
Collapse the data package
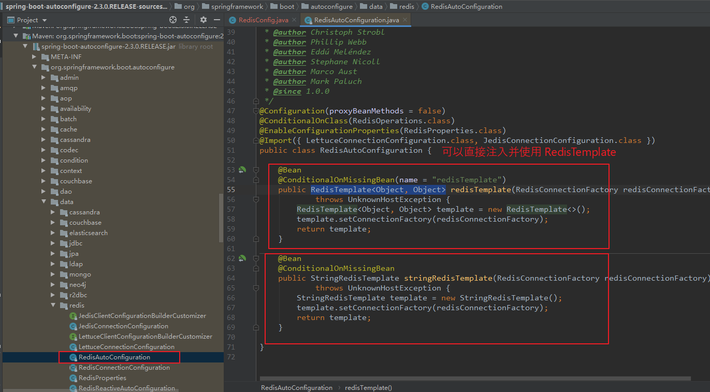[44, 202]
